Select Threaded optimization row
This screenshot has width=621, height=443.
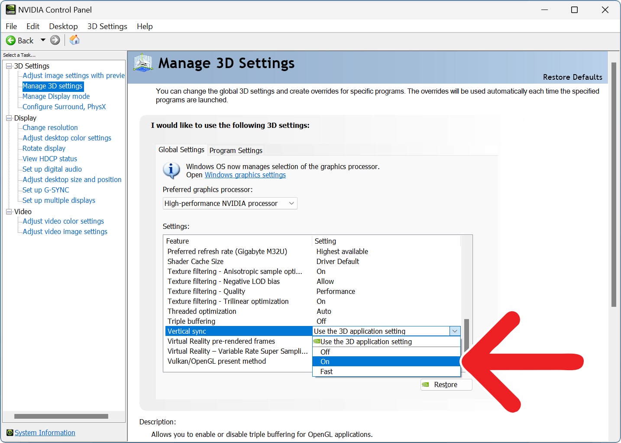[x=313, y=311]
